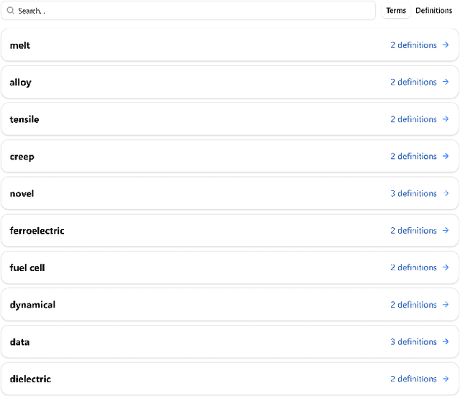The height and width of the screenshot is (396, 460).
Task: Click the arrow icon in novel row
Action: click(x=446, y=193)
